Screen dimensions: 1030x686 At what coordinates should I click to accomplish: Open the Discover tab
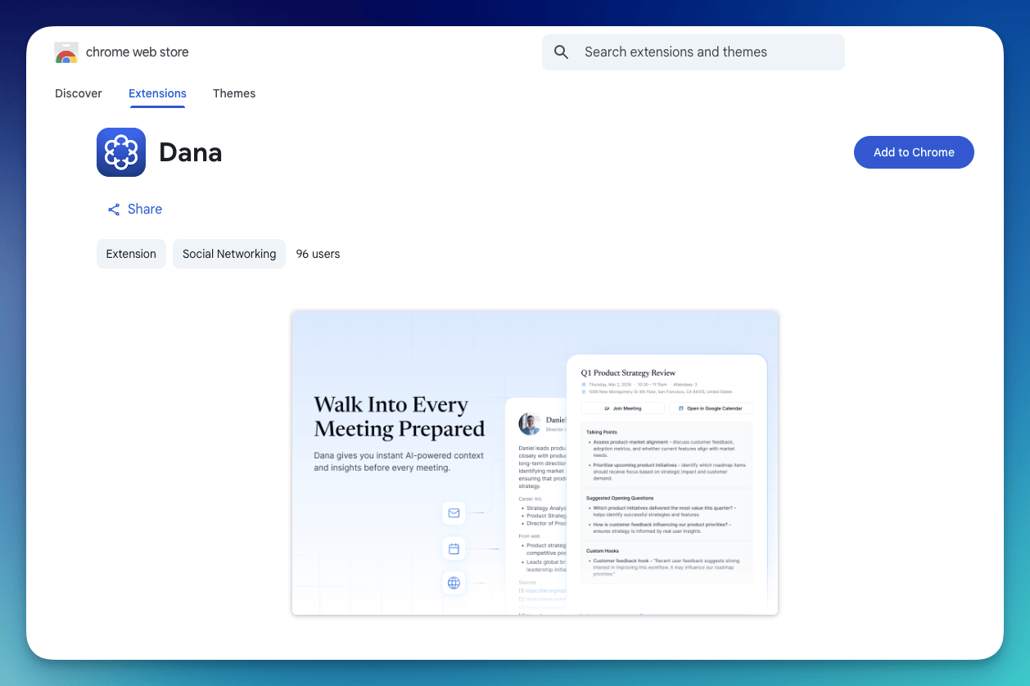click(79, 93)
